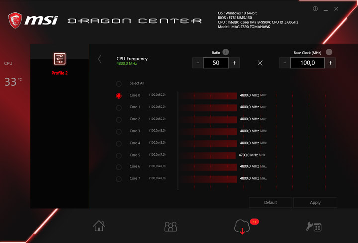Select the Core 5 radio button
This screenshot has height=243, width=358.
(119, 156)
